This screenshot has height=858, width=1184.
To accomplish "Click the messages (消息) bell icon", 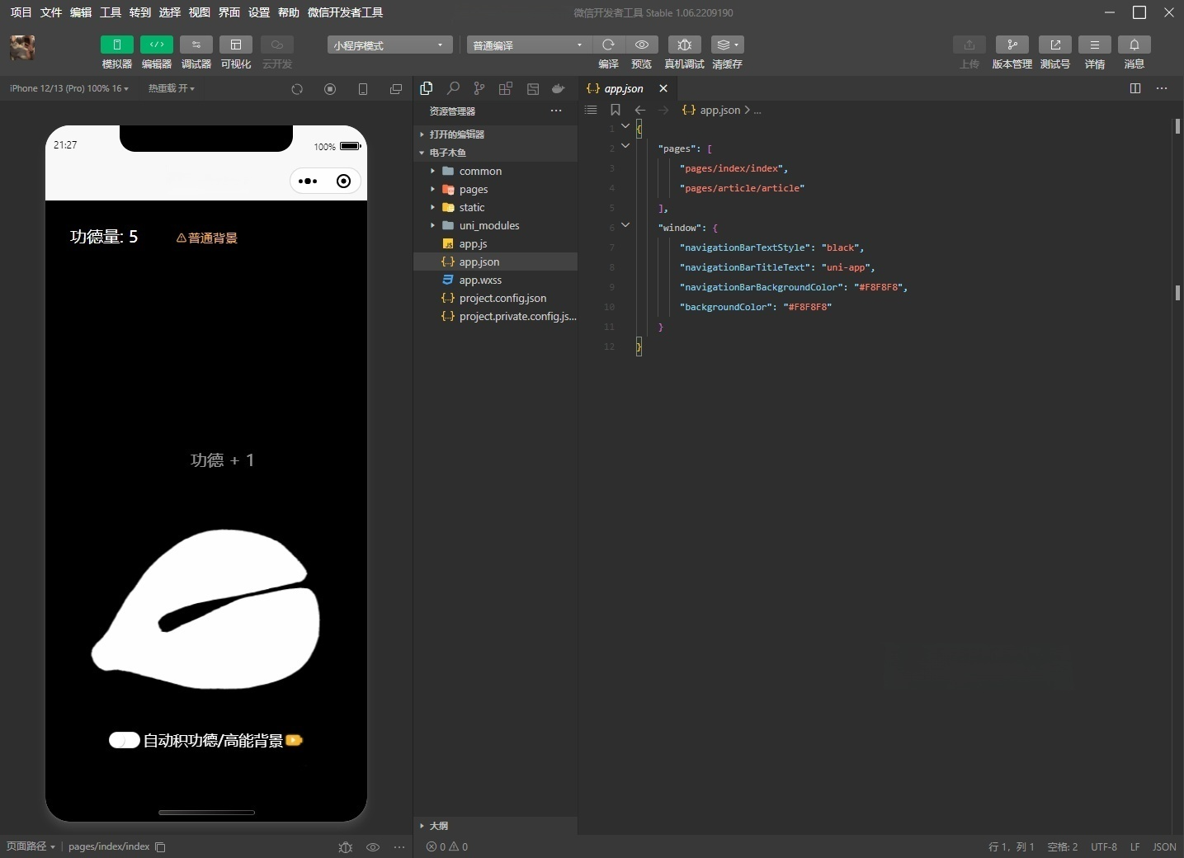I will 1134,45.
